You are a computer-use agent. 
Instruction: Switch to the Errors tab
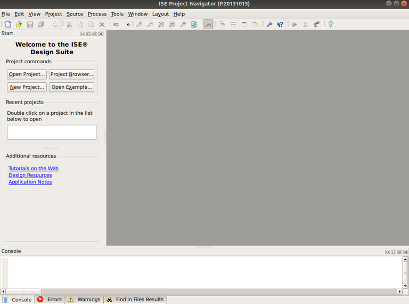pyautogui.click(x=50, y=300)
